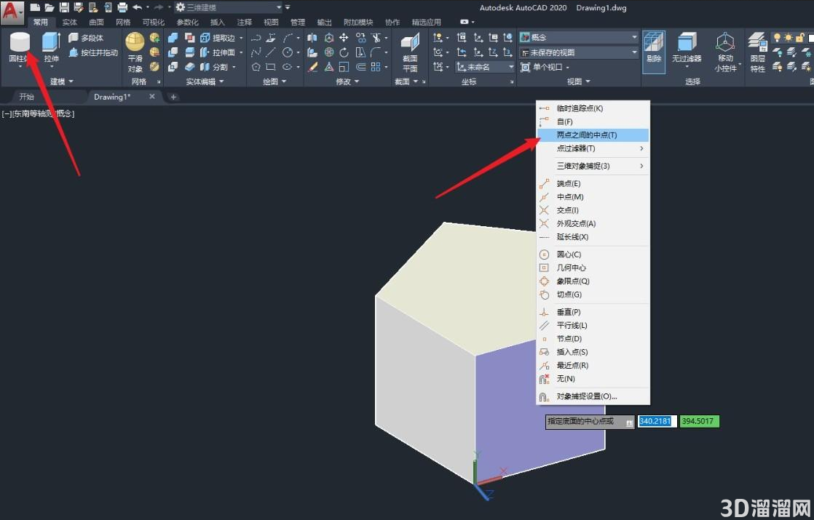Click the Move Gizmo (移动小控件) icon

click(x=725, y=52)
